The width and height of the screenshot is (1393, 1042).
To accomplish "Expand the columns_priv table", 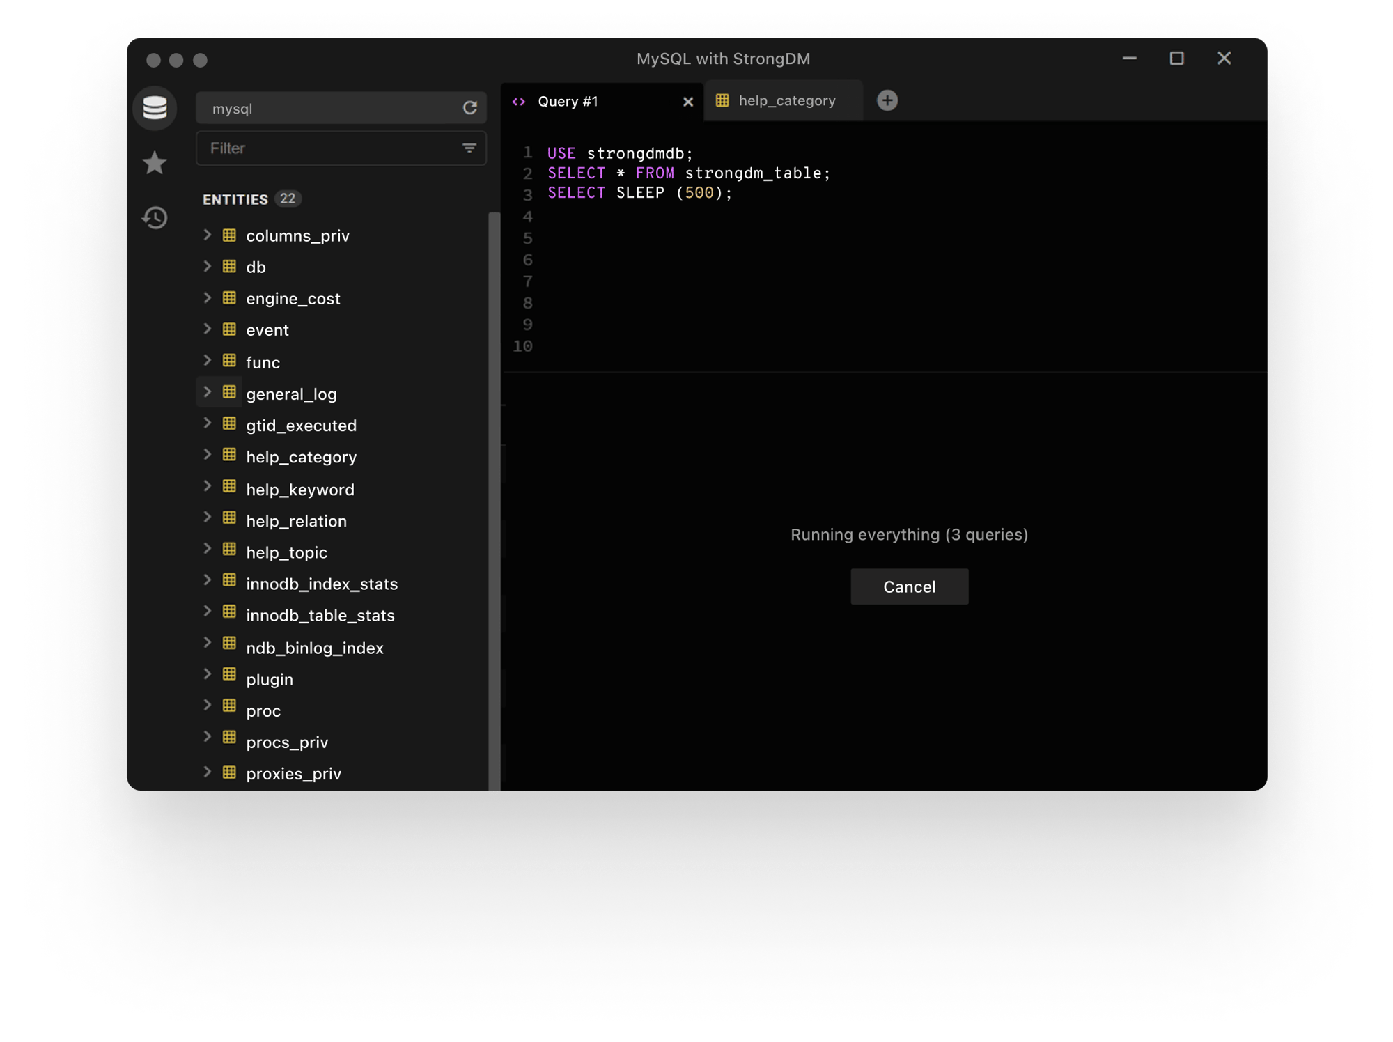I will click(207, 235).
